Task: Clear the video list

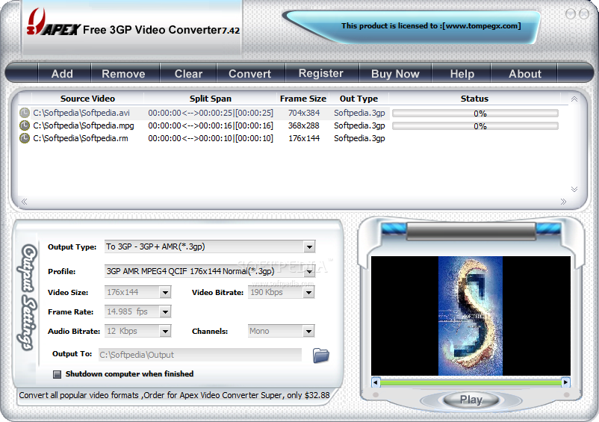Action: [188, 73]
